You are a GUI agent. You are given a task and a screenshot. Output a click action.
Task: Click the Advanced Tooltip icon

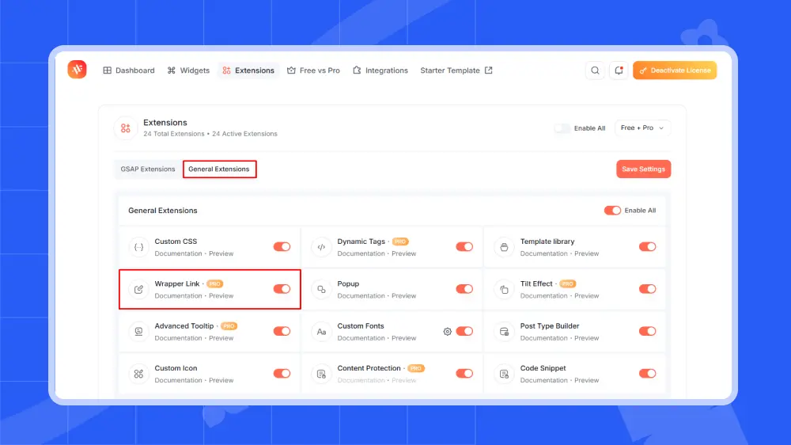pos(138,331)
